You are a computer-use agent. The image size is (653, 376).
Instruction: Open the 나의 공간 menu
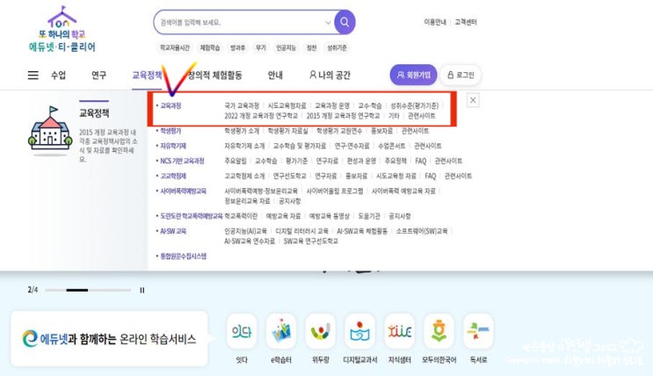(x=330, y=75)
